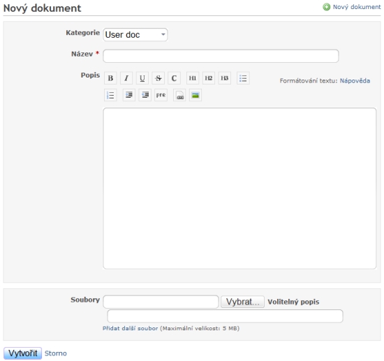Apply strikethrough formatting with S icon

158,78
